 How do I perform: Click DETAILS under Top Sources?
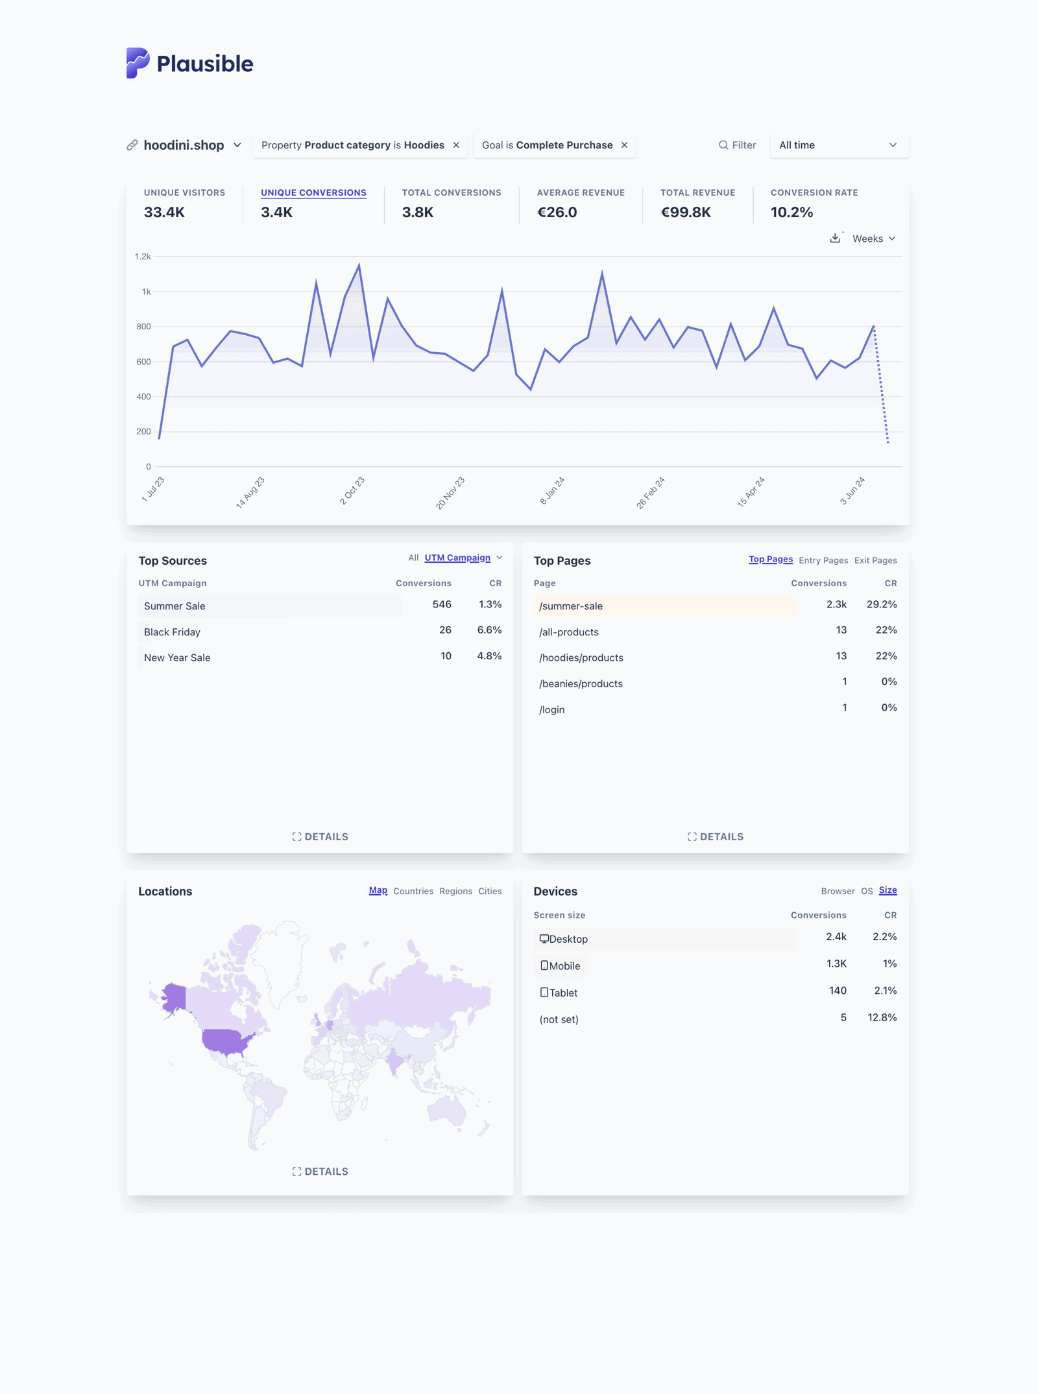(x=321, y=836)
